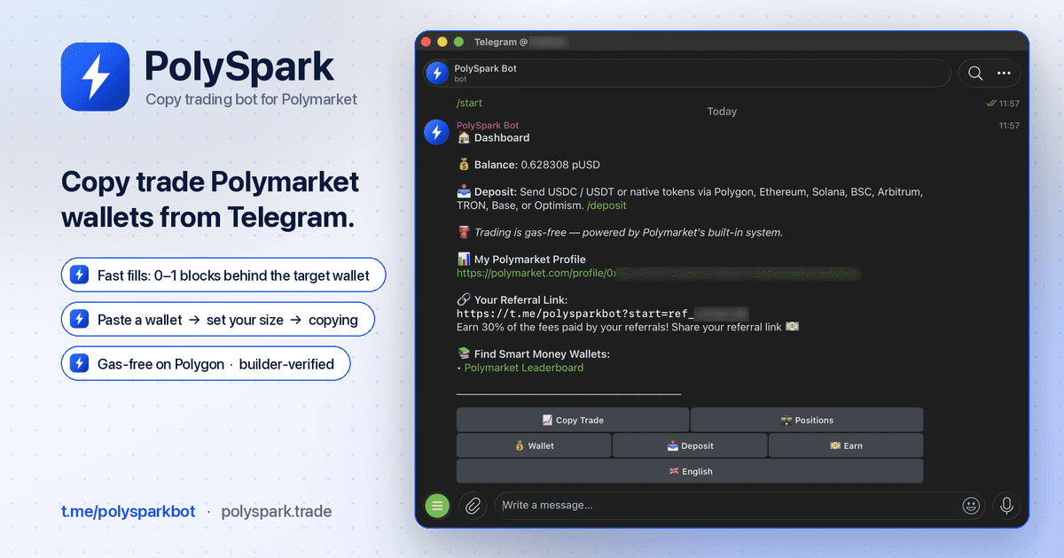This screenshot has height=558, width=1064.
Task: Click the green bot menu button
Action: (437, 505)
